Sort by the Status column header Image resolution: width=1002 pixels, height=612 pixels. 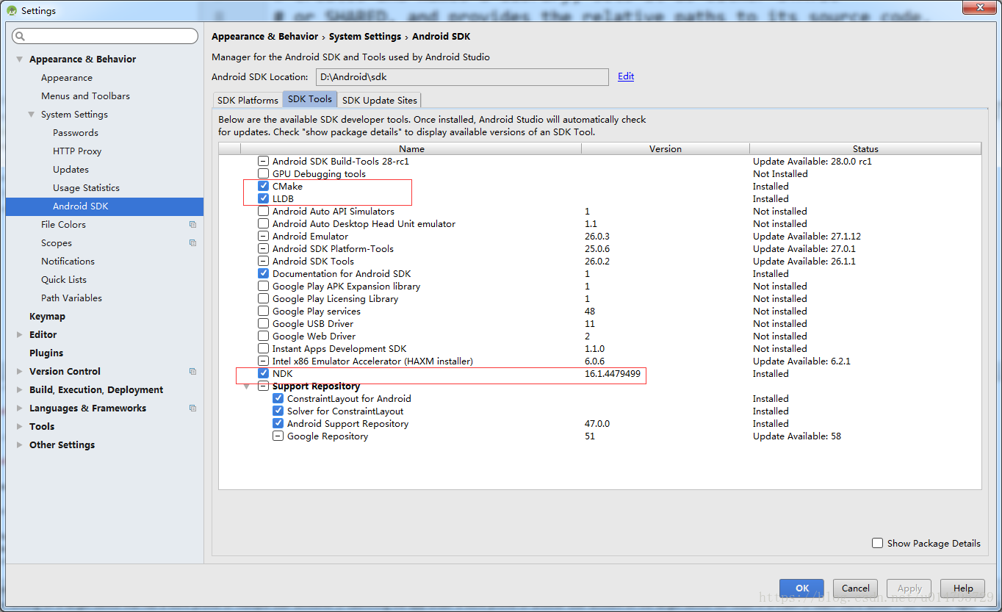click(x=865, y=148)
